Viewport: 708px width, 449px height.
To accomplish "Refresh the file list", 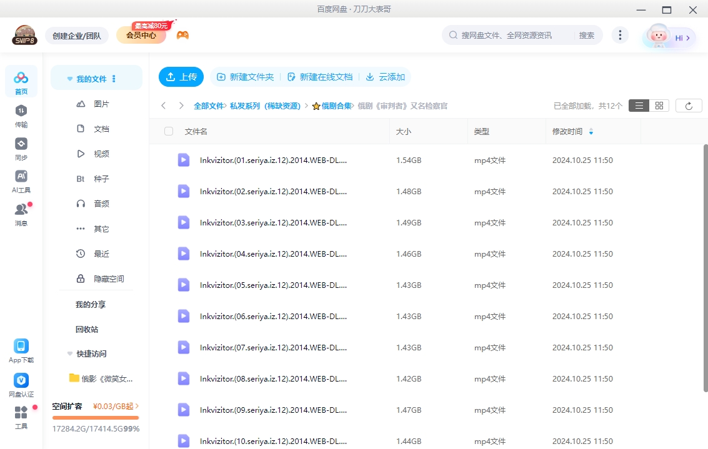I will [688, 105].
